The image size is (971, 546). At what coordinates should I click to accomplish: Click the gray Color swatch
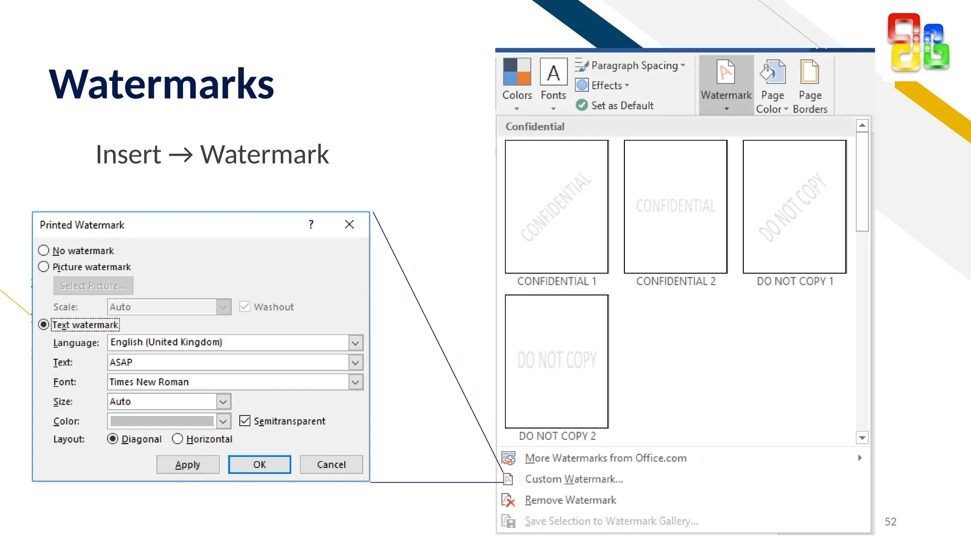pyautogui.click(x=162, y=421)
